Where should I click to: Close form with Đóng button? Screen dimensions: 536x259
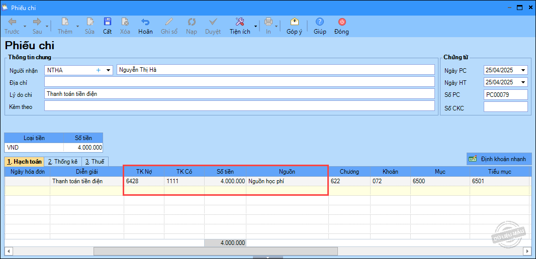pyautogui.click(x=342, y=26)
